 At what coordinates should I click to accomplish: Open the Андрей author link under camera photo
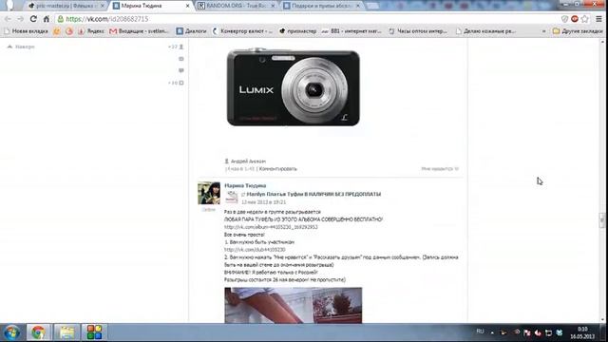(x=248, y=161)
